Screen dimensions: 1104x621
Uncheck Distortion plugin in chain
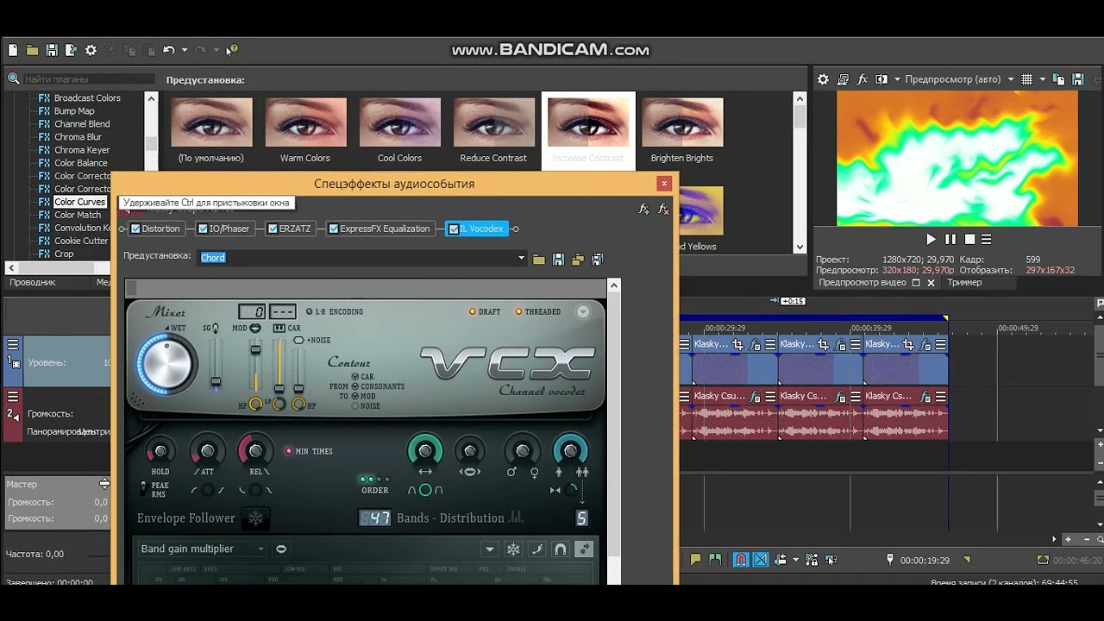coord(135,229)
